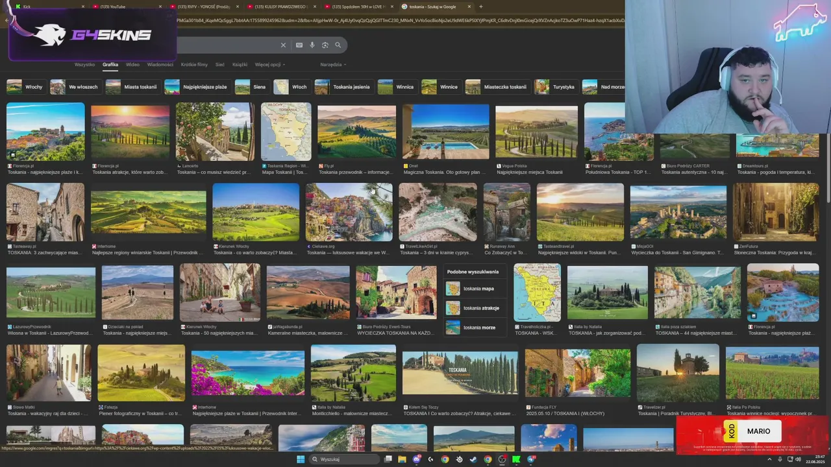This screenshot has height=467, width=831.
Task: Switch to the Spędziłem 50H tab
Action: tap(358, 6)
